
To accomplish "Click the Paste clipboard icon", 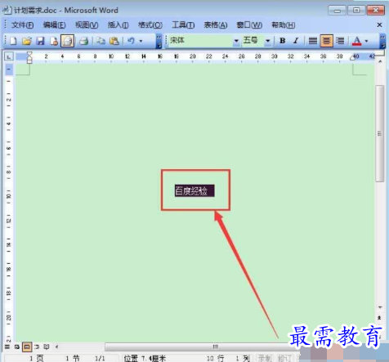I will pyautogui.click(x=114, y=41).
